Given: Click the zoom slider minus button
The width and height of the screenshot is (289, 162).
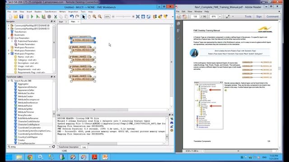Looking at the screenshot, I should click(113, 17).
